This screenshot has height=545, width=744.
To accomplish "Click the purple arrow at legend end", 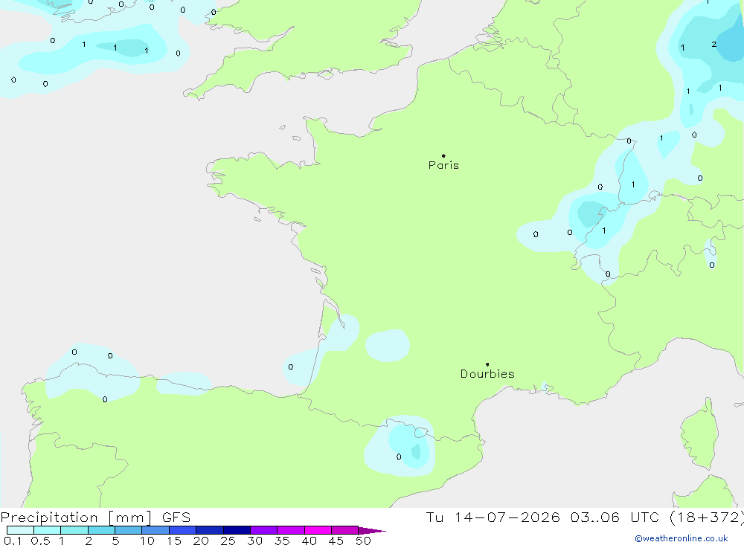I will 372,530.
